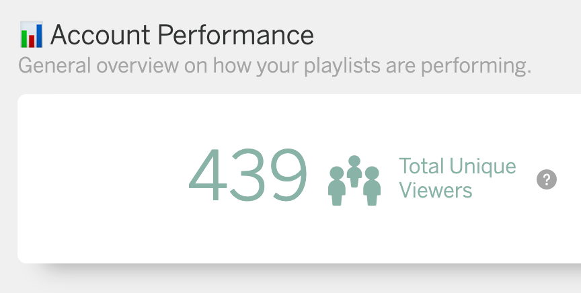This screenshot has width=581, height=293.
Task: Click the 439 viewer count number
Action: (x=248, y=175)
